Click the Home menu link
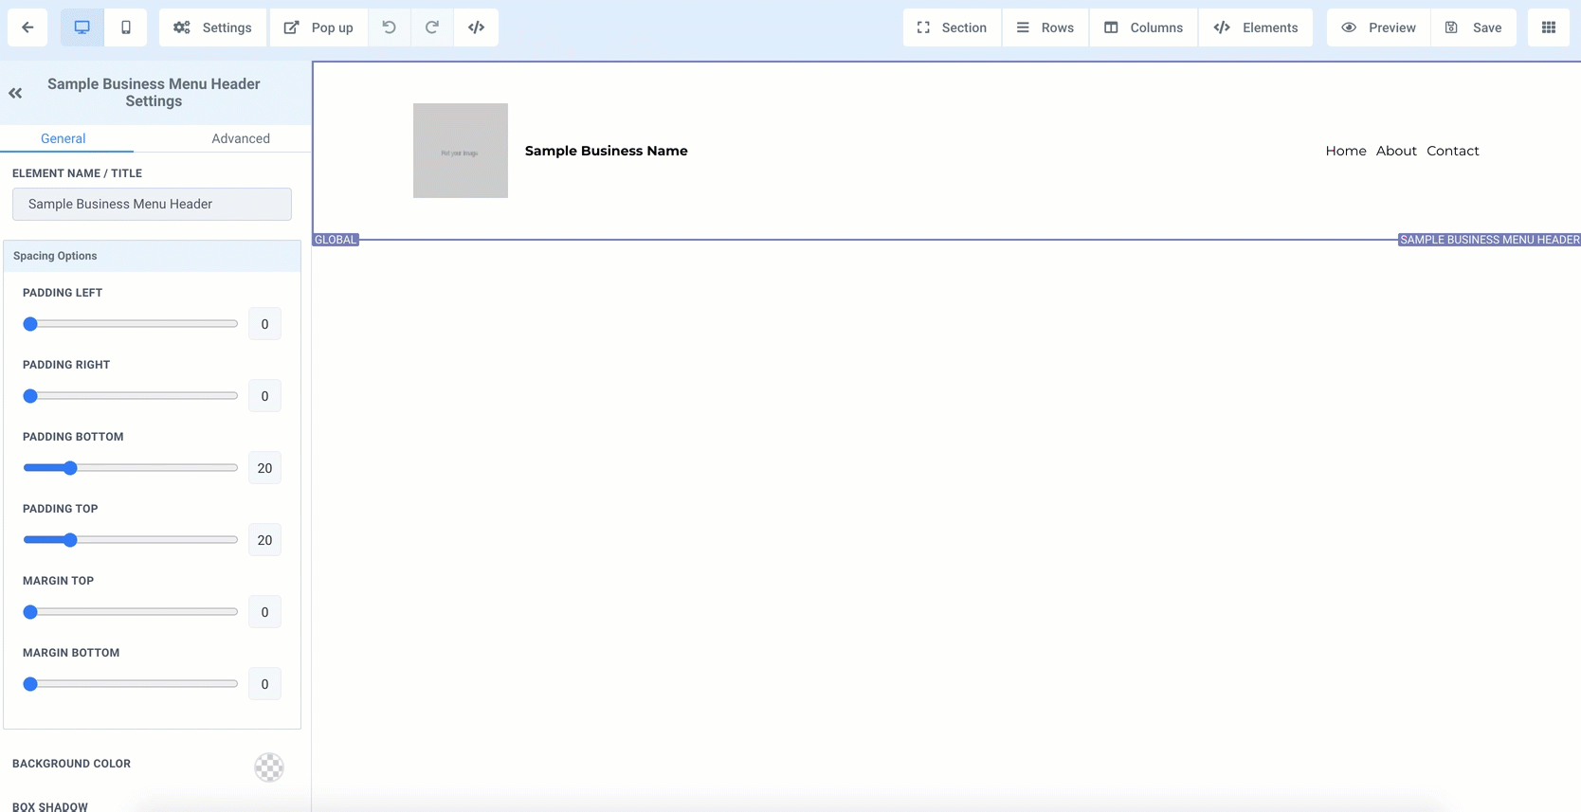The width and height of the screenshot is (1581, 812). pos(1346,151)
